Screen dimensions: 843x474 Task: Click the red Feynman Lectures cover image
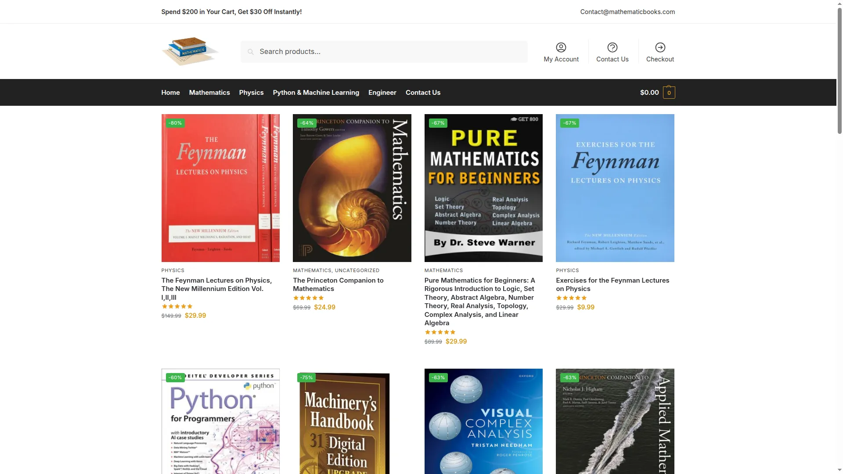(x=220, y=188)
